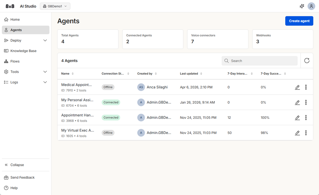Open Flows page
319x195 pixels.
(x=26, y=61)
